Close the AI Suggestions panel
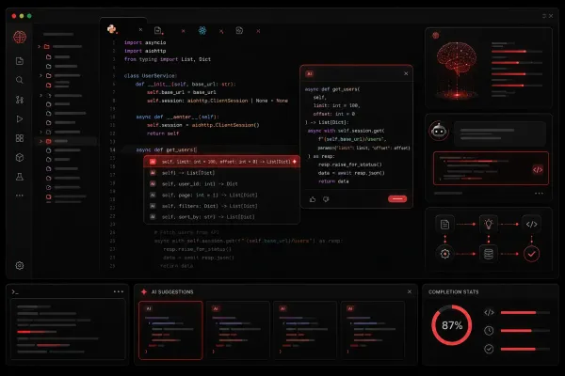The height and width of the screenshot is (376, 565). [410, 291]
